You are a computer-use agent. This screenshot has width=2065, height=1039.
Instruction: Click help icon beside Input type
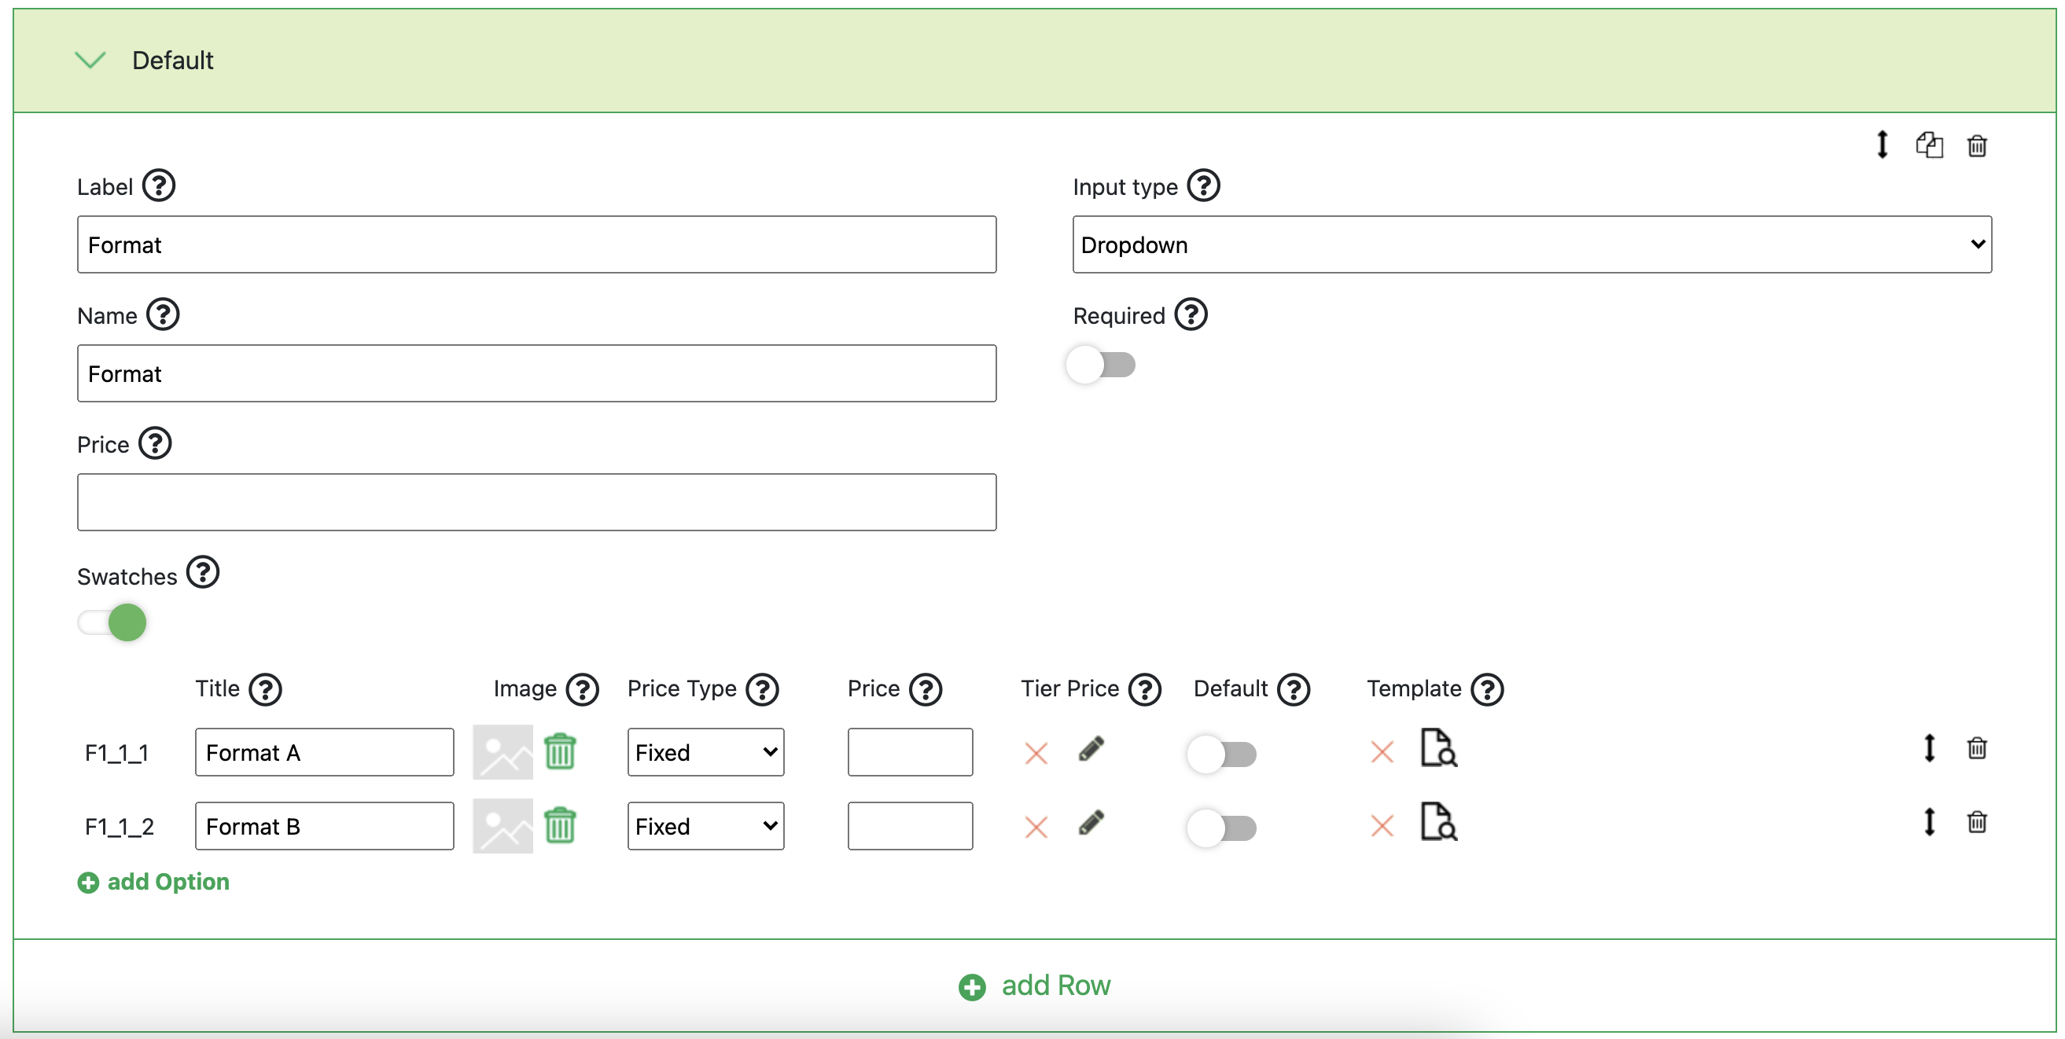[x=1203, y=185]
